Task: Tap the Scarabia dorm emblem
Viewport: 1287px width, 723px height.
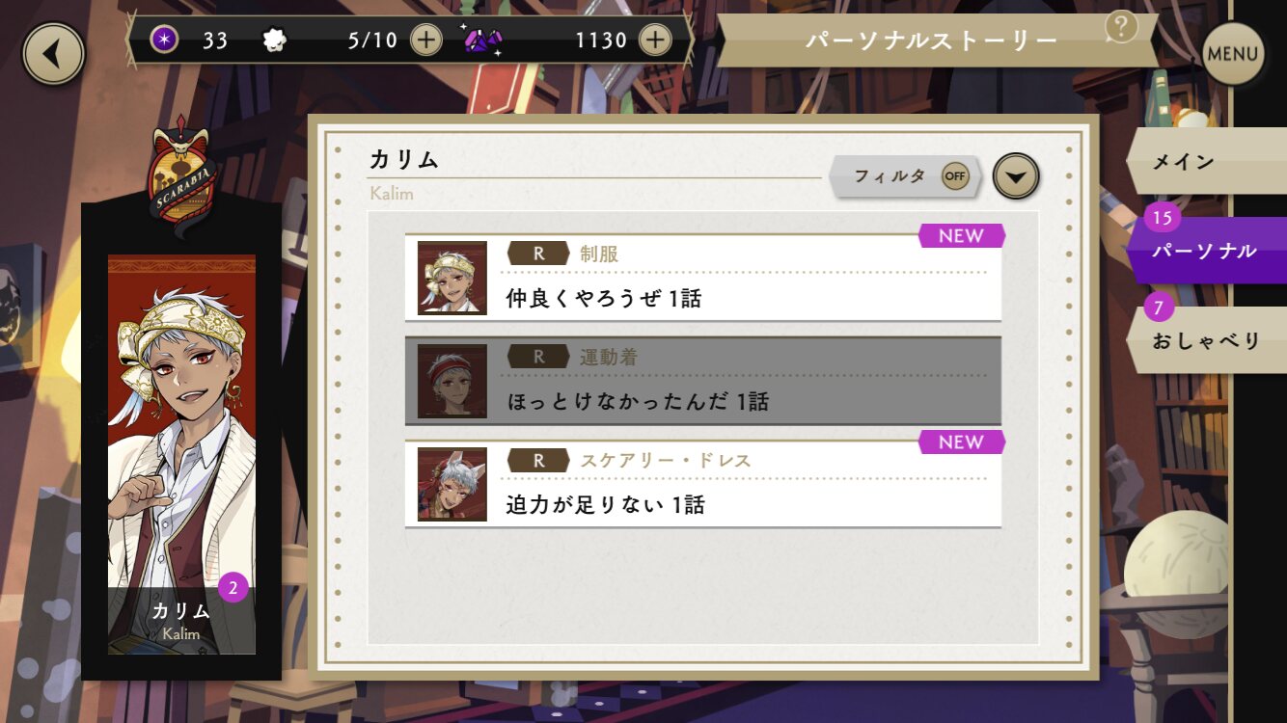Action: 182,172
